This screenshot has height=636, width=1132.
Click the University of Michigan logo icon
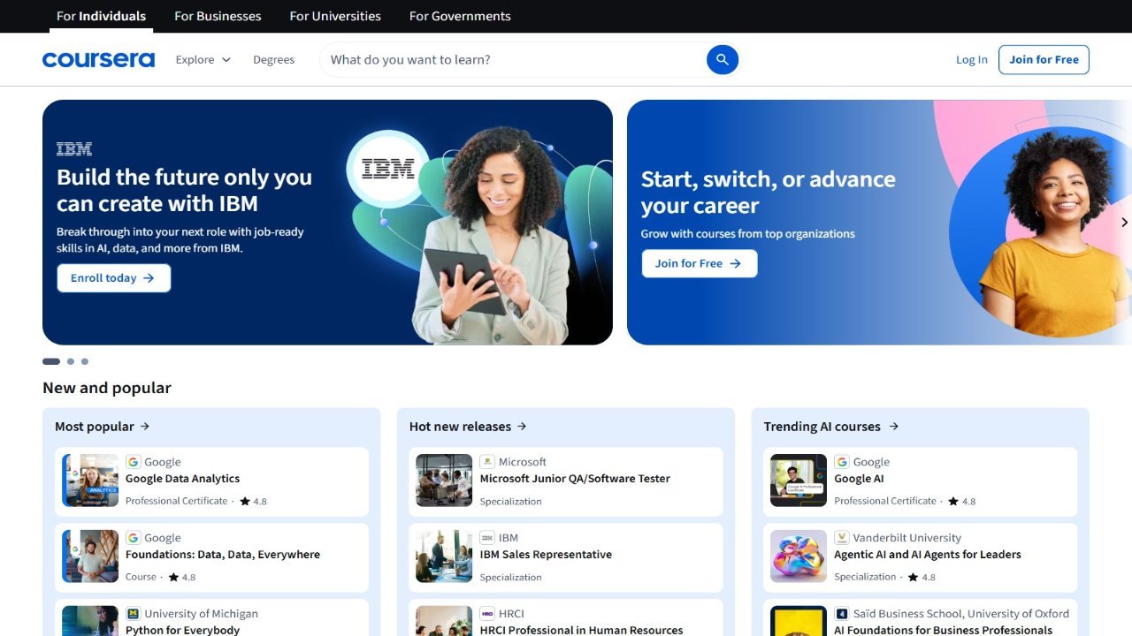[134, 614]
